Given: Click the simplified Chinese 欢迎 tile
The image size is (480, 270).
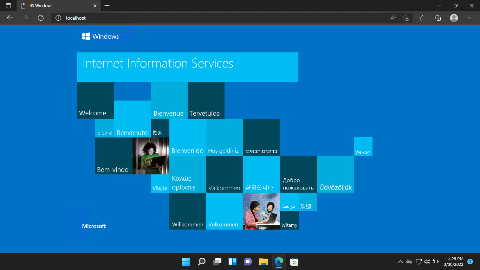Looking at the screenshot, I should 308,202.
